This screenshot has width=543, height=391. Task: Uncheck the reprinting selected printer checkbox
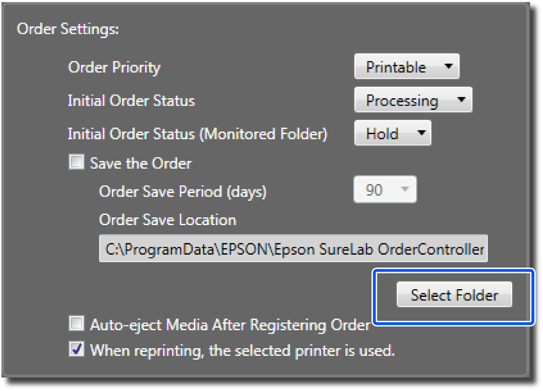[x=77, y=349]
